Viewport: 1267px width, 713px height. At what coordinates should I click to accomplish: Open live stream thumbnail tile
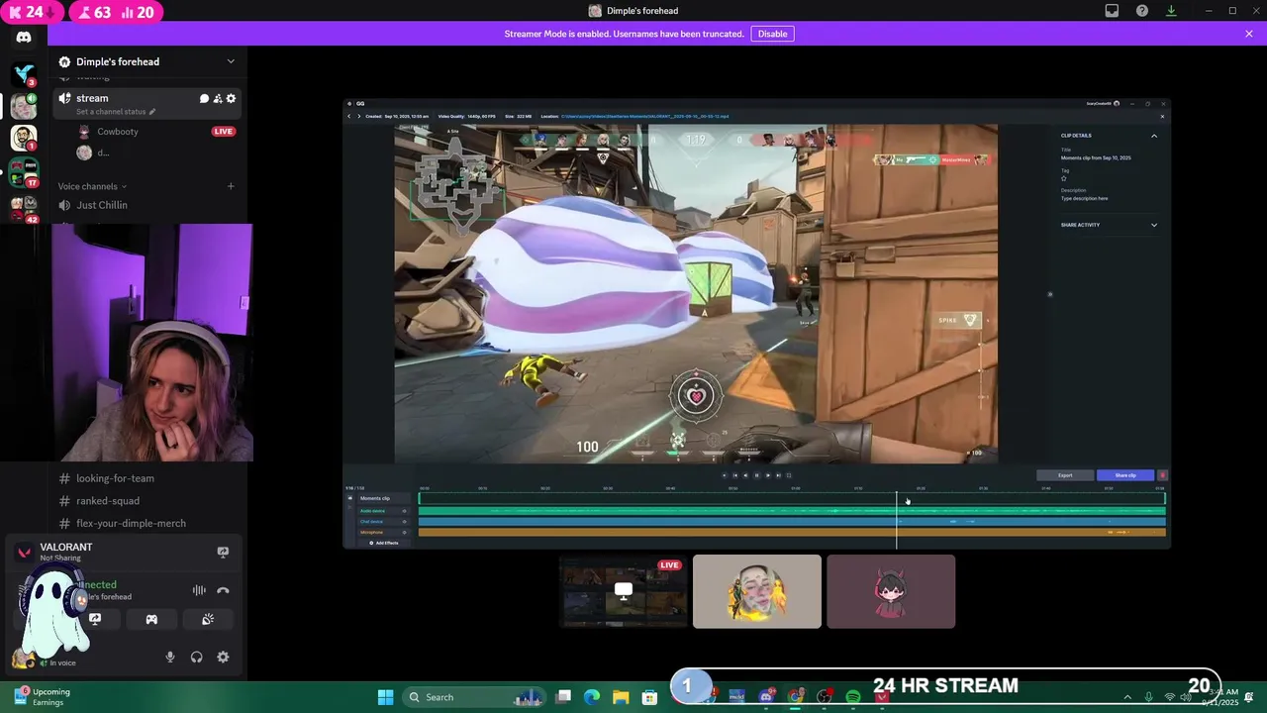(623, 591)
